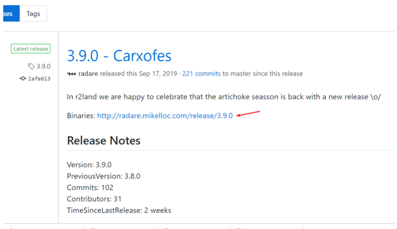The image size is (397, 229).
Task: Open the 3.9.0 tag in sidebar
Action: point(43,66)
